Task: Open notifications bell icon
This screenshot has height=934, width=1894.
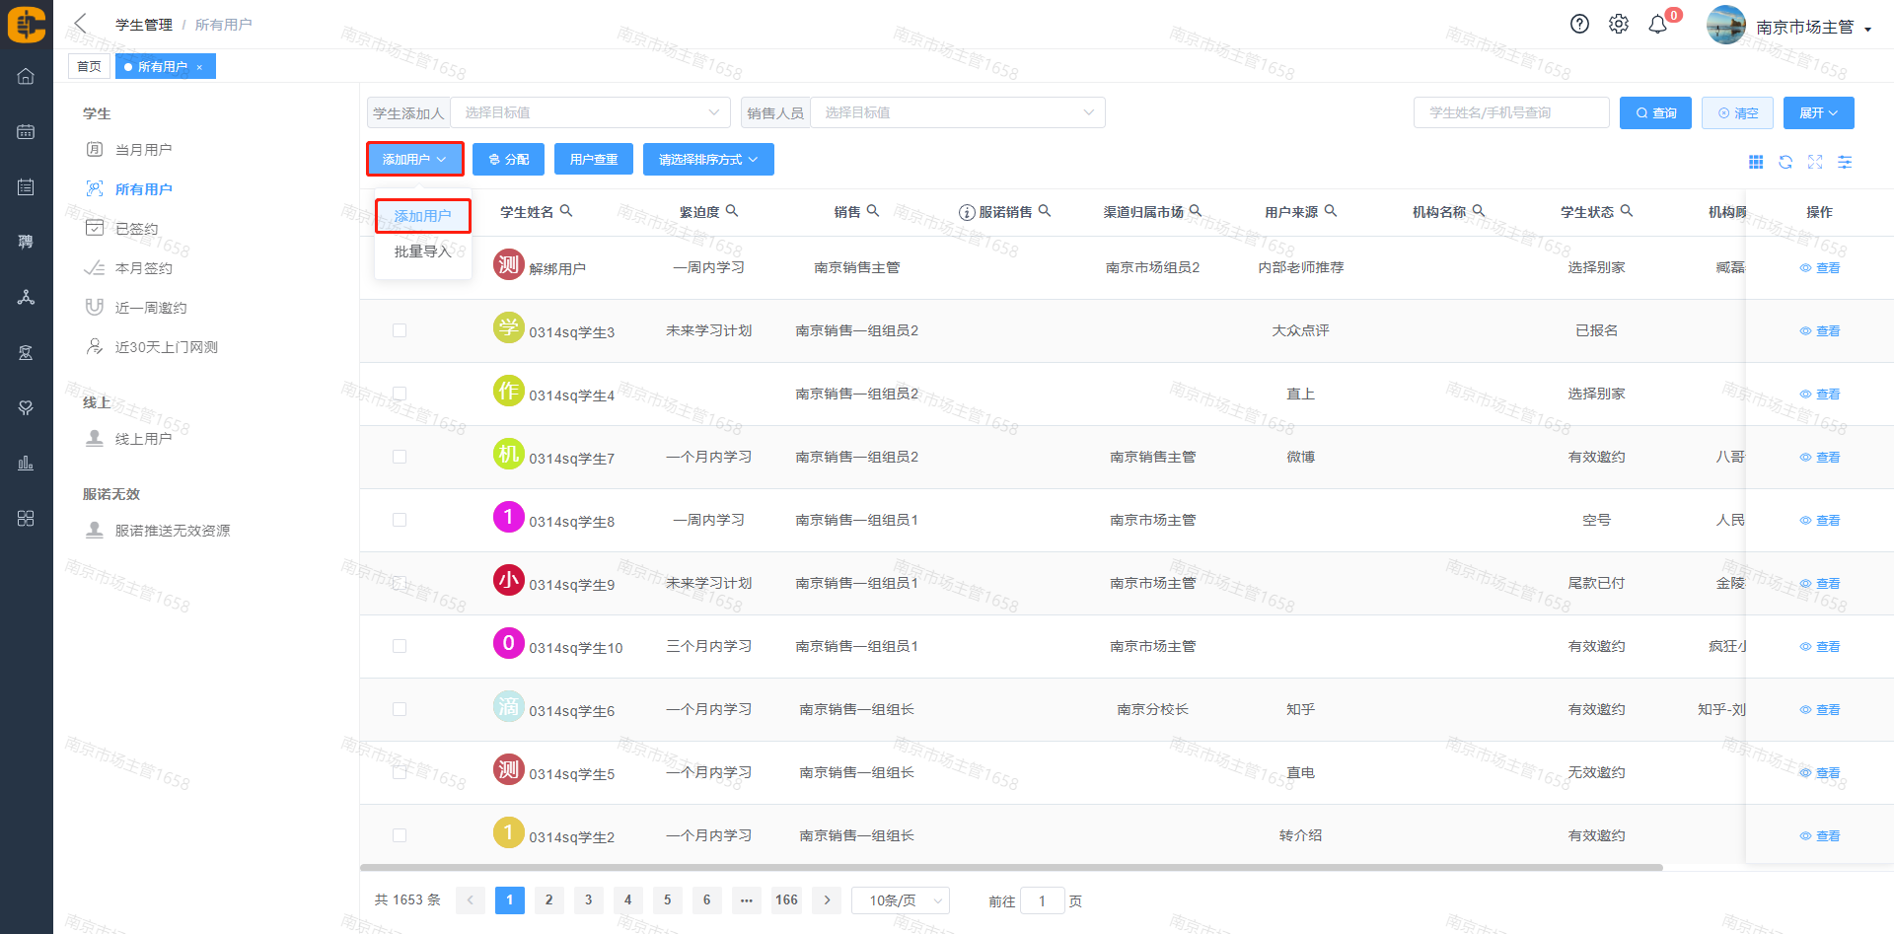Action: click(1658, 25)
